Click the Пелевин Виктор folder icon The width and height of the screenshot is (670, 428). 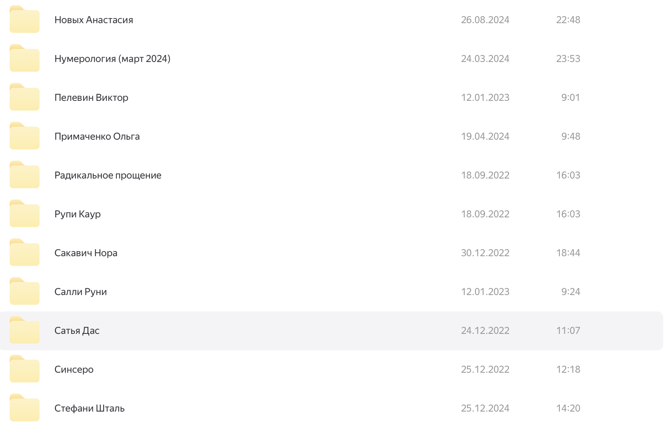click(x=25, y=97)
